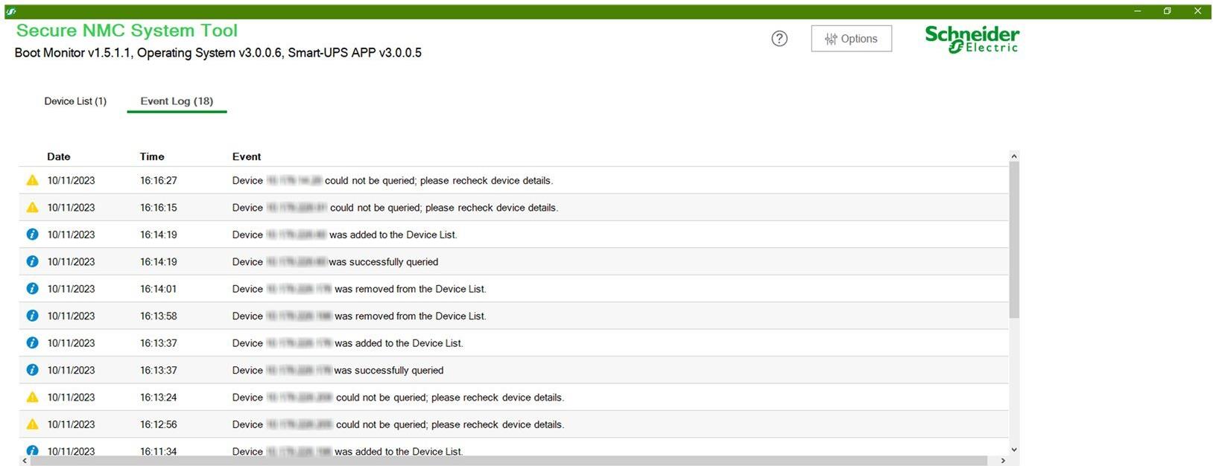Select the Event Log tab
Image resolution: width=1213 pixels, height=466 pixels.
[177, 101]
